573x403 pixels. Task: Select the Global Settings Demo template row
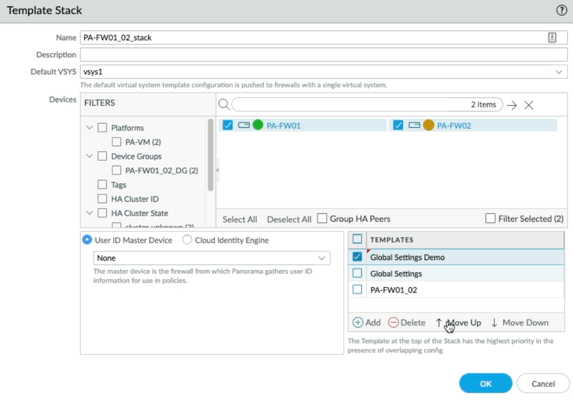[456, 257]
